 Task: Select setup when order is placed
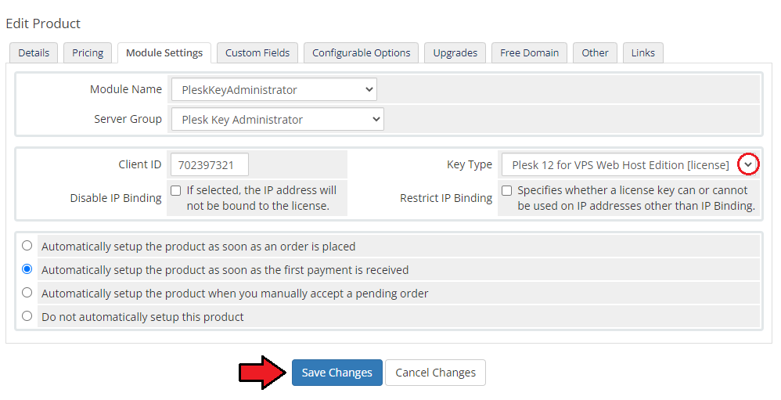(x=27, y=246)
